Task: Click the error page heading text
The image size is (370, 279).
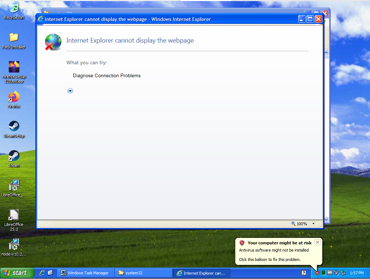Action: [x=130, y=40]
